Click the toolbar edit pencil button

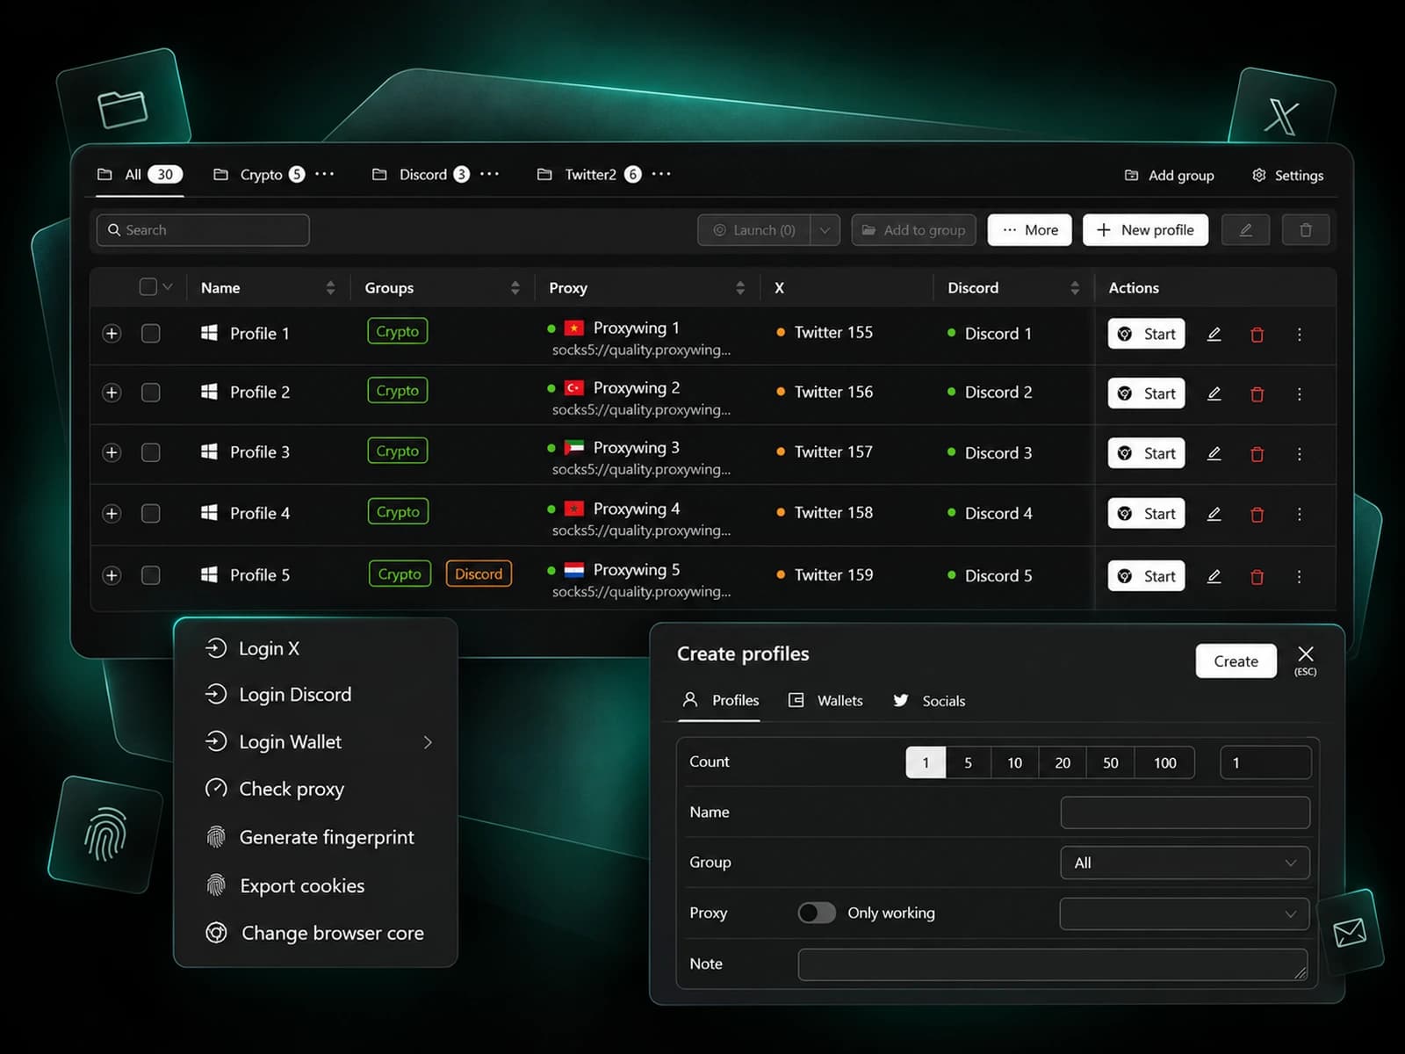(1245, 230)
